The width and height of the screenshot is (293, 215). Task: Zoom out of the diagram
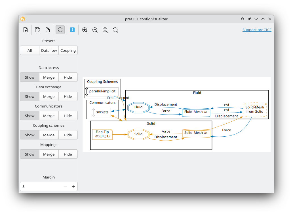(95, 30)
